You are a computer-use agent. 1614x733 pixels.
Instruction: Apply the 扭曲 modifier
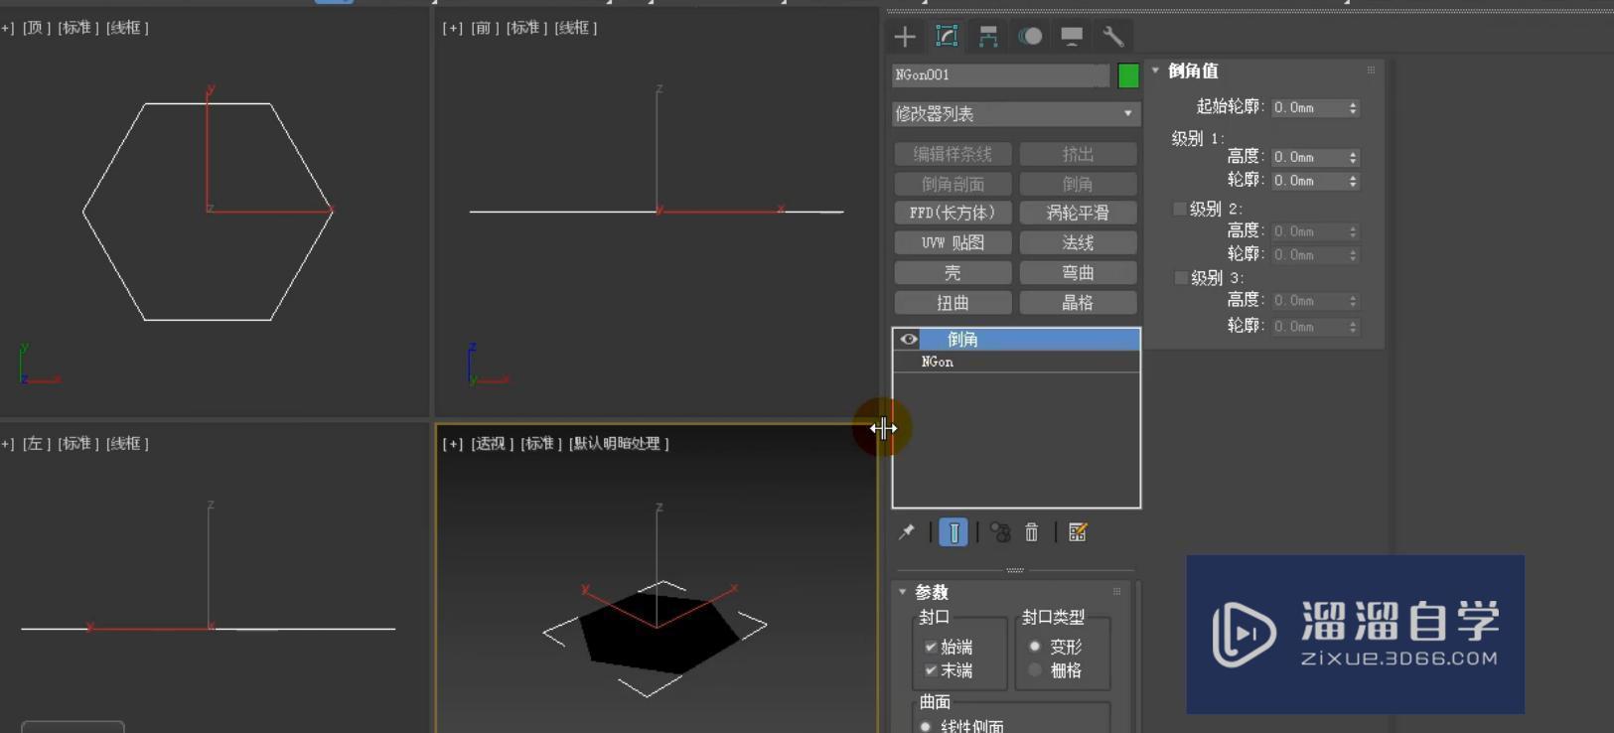[953, 302]
